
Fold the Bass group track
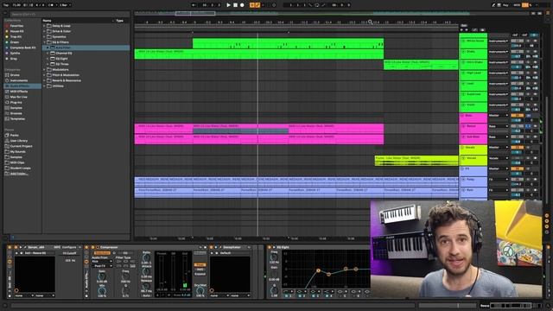pos(463,116)
